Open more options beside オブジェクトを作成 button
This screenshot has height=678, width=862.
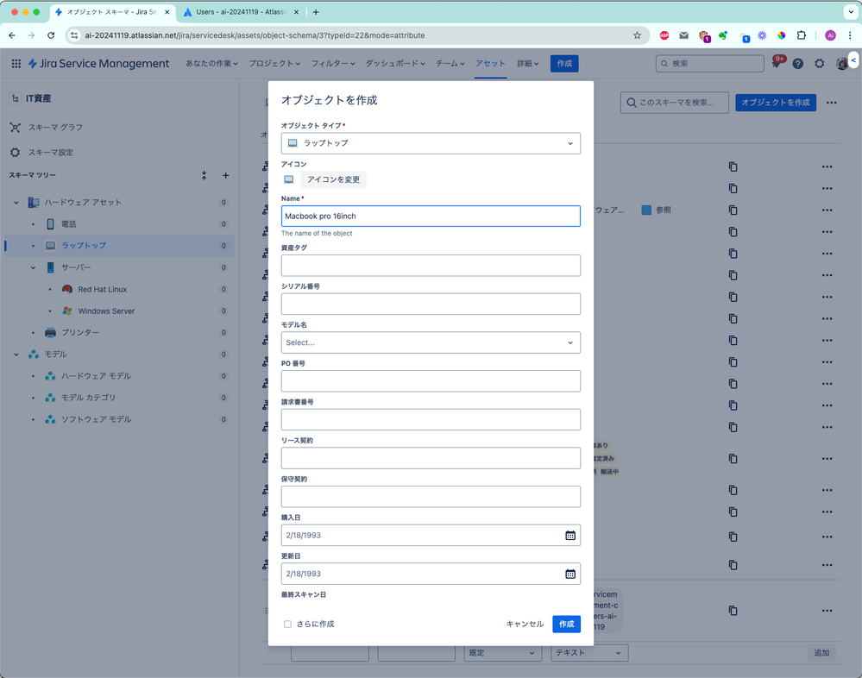point(831,103)
